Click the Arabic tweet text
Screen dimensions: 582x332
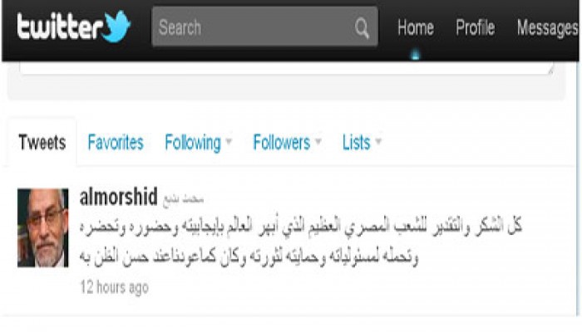pyautogui.click(x=301, y=242)
